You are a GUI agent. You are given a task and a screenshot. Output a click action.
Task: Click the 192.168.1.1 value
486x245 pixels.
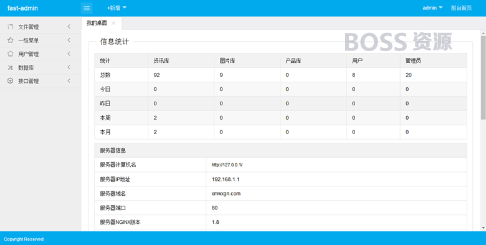pyautogui.click(x=226, y=180)
